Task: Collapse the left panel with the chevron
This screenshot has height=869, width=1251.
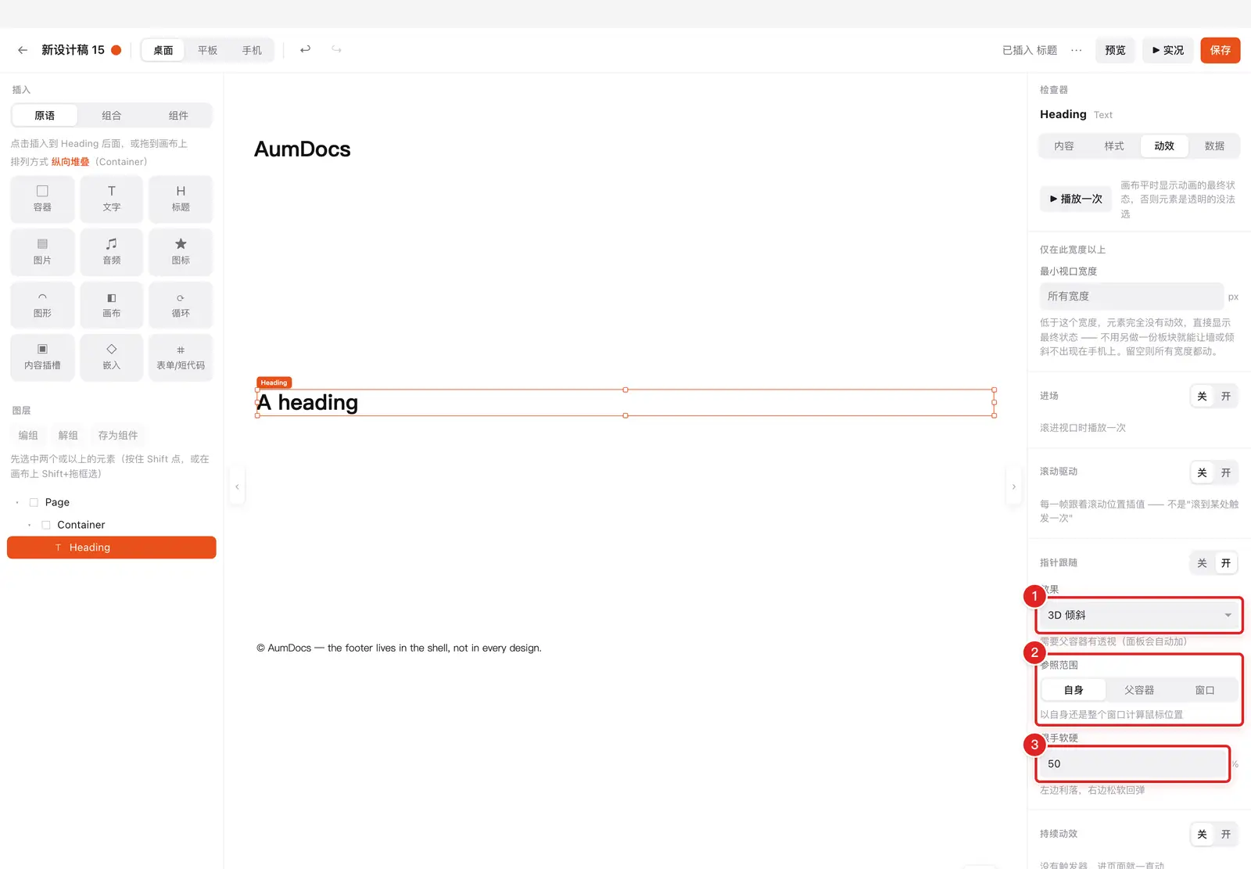Action: pyautogui.click(x=237, y=487)
